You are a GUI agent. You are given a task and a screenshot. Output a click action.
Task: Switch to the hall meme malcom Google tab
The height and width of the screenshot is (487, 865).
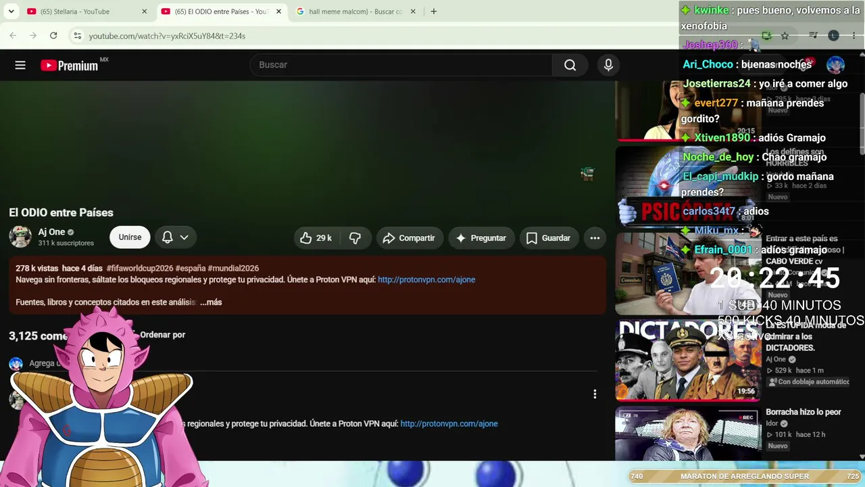(x=355, y=11)
